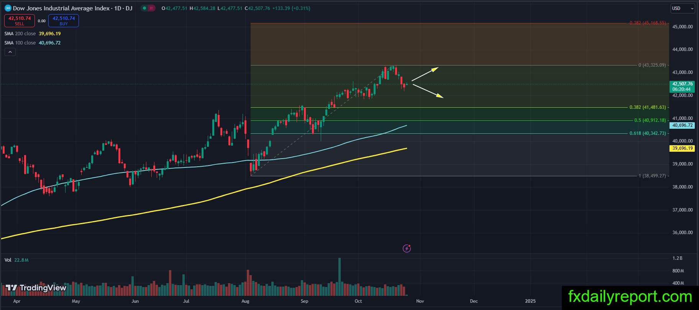Click the 800M volume axis label

678,271
